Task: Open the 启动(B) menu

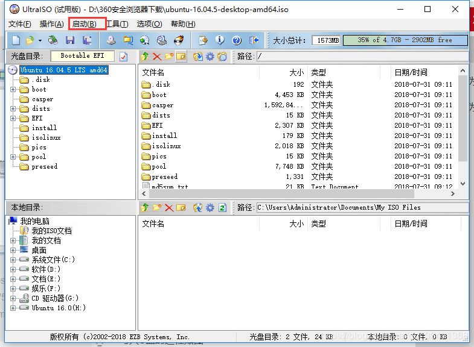Action: [85, 24]
